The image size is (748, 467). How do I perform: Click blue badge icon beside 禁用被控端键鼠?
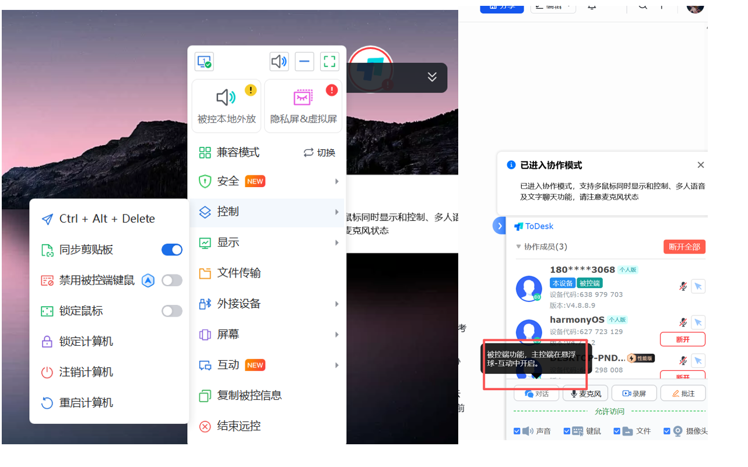(148, 280)
